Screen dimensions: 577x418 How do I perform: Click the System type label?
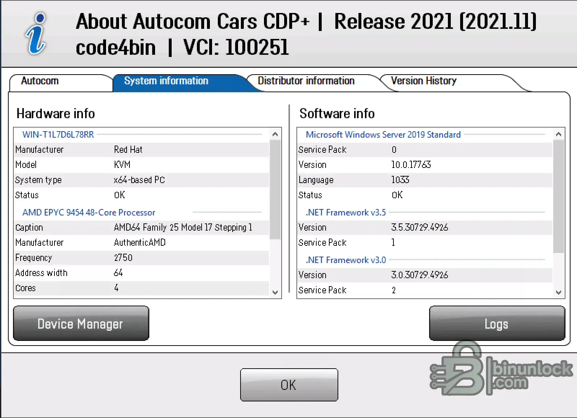[38, 180]
